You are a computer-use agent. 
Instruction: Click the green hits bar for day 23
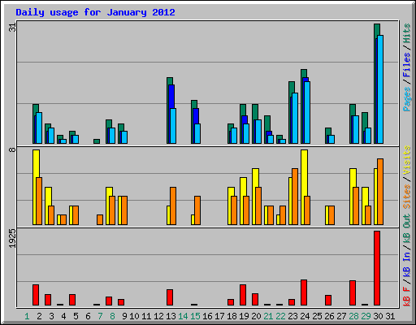pos(292,87)
